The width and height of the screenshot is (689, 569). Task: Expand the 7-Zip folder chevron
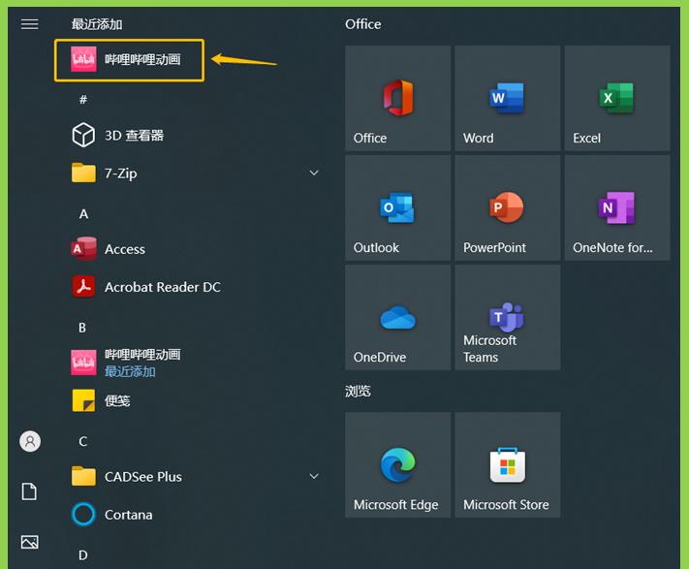click(x=314, y=173)
